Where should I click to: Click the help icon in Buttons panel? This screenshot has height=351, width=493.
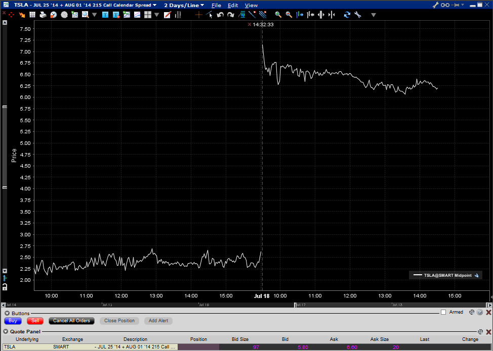coord(480,312)
